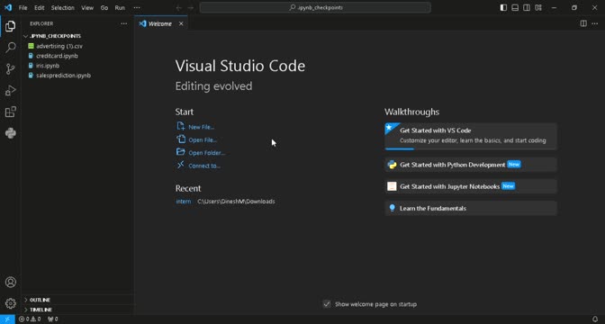Click the split editor right icon
Image resolution: width=605 pixels, height=324 pixels.
tap(583, 23)
